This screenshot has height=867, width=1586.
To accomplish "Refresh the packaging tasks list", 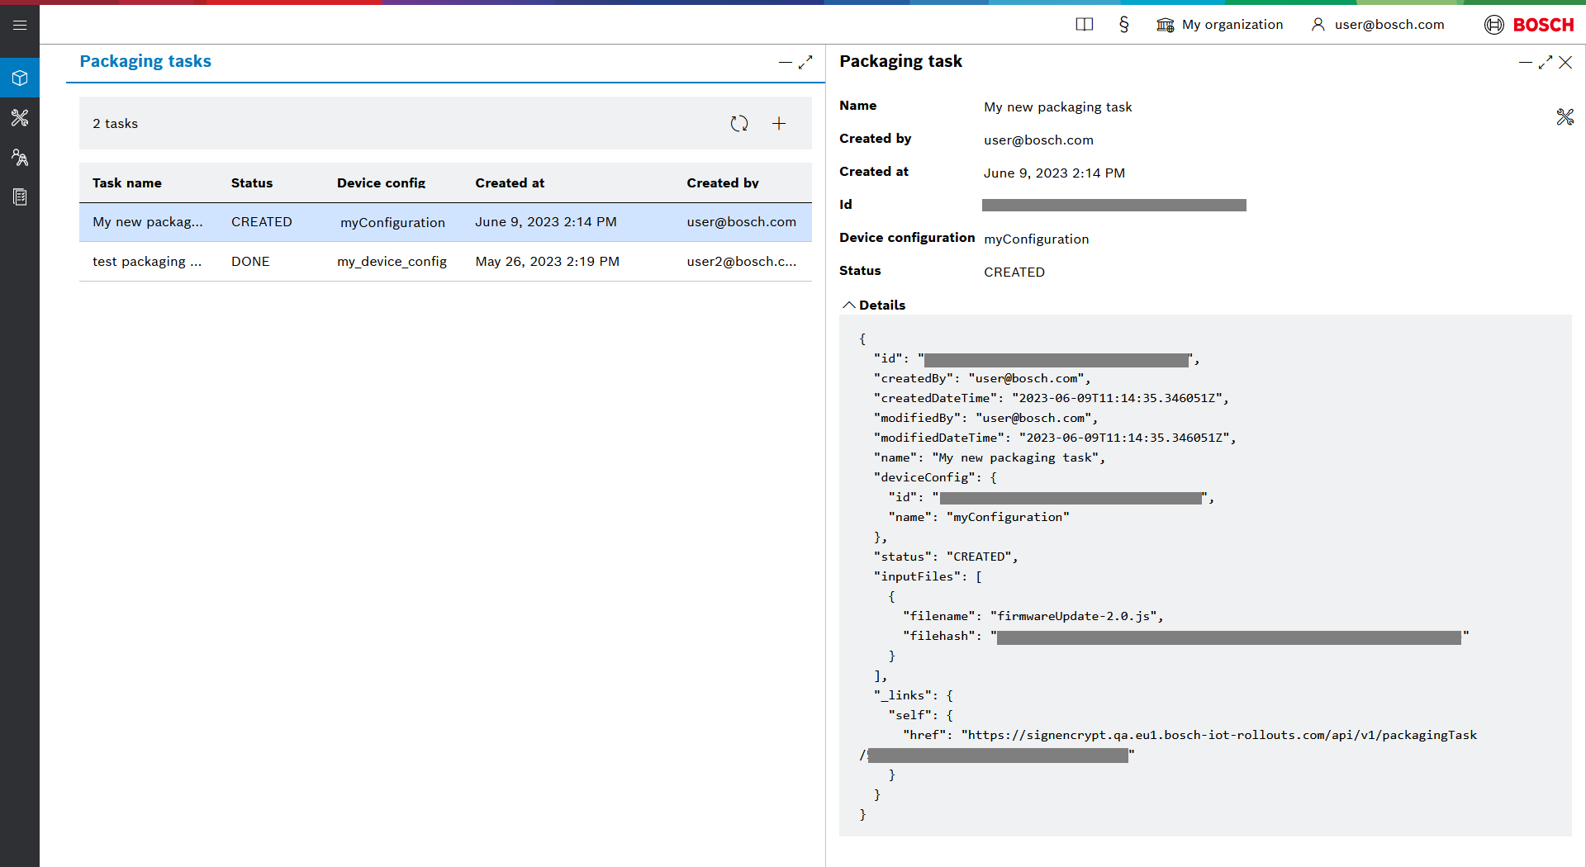I will pyautogui.click(x=739, y=124).
